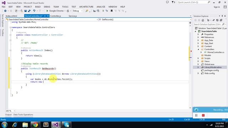The height and width of the screenshot is (128, 228).
Task: Click the Decrease Indent toolbar icon
Action: click(103, 11)
